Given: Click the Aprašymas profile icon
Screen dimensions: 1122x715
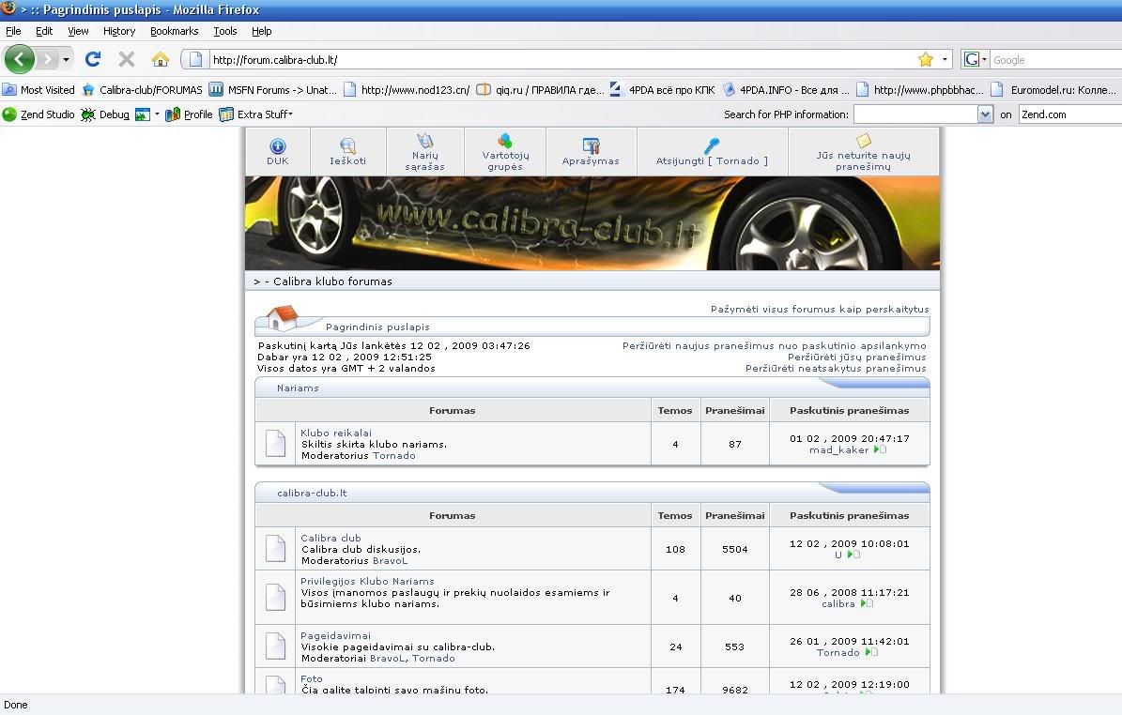Looking at the screenshot, I should tap(591, 146).
